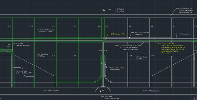Click the plastic tubing annotation text
This screenshot has height=100, width=197.
pos(117,69)
